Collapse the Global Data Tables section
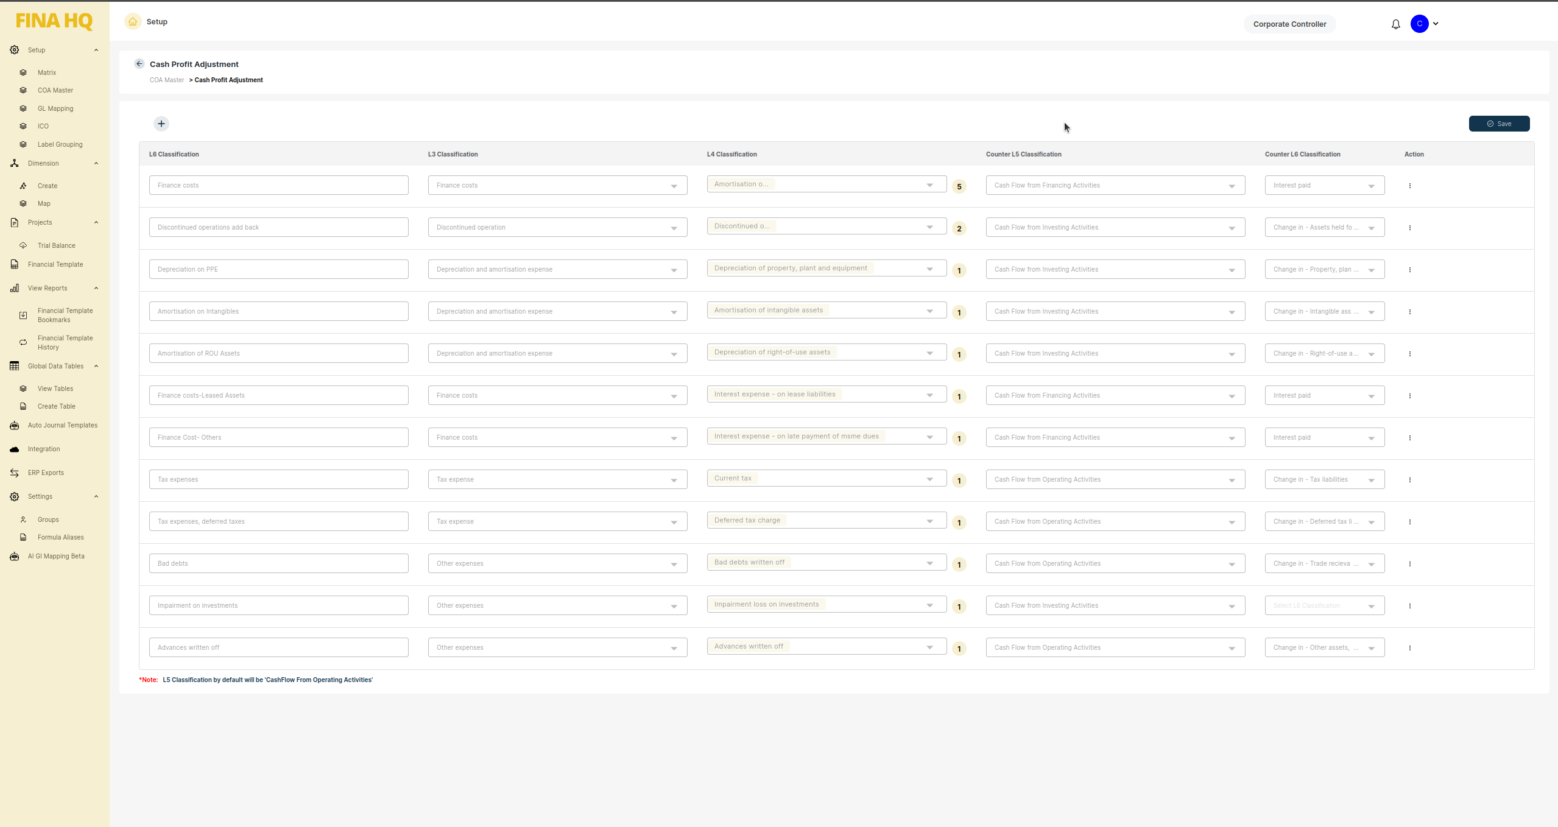This screenshot has width=1558, height=827. coord(96,366)
